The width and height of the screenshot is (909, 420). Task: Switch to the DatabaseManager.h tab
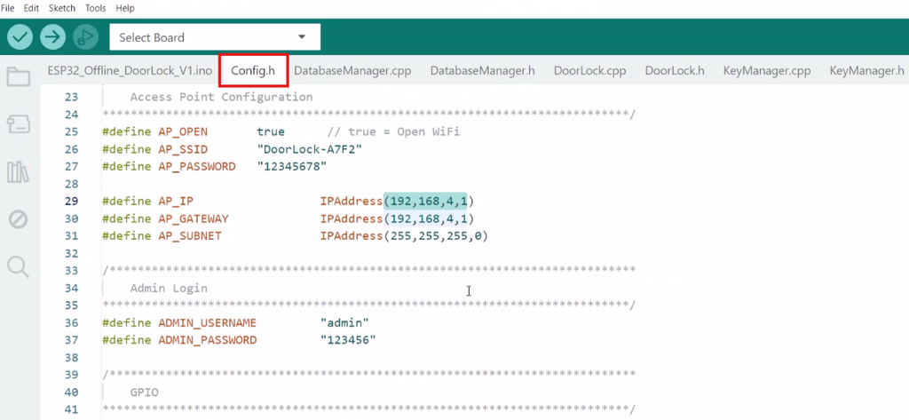[x=482, y=71]
